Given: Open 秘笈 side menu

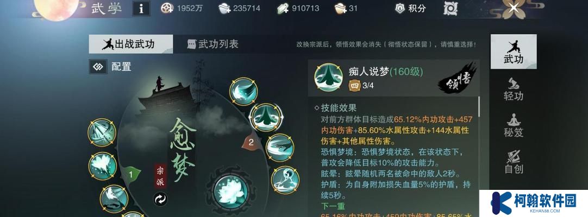Looking at the screenshot, I should (514, 125).
